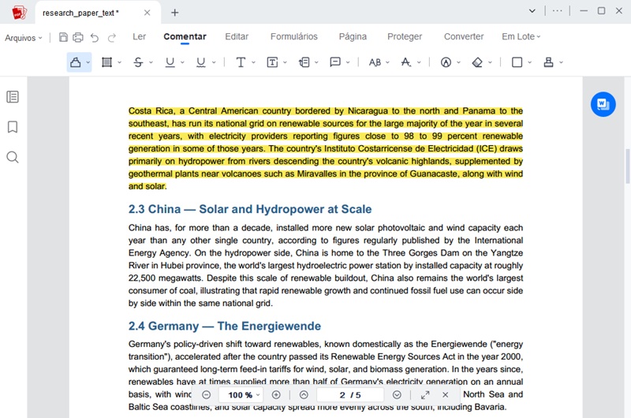Select the AB text replace tool
631x418 pixels.
(375, 62)
